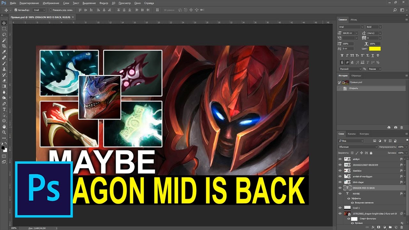
Task: Hide the ability4 layer
Action: click(340, 159)
